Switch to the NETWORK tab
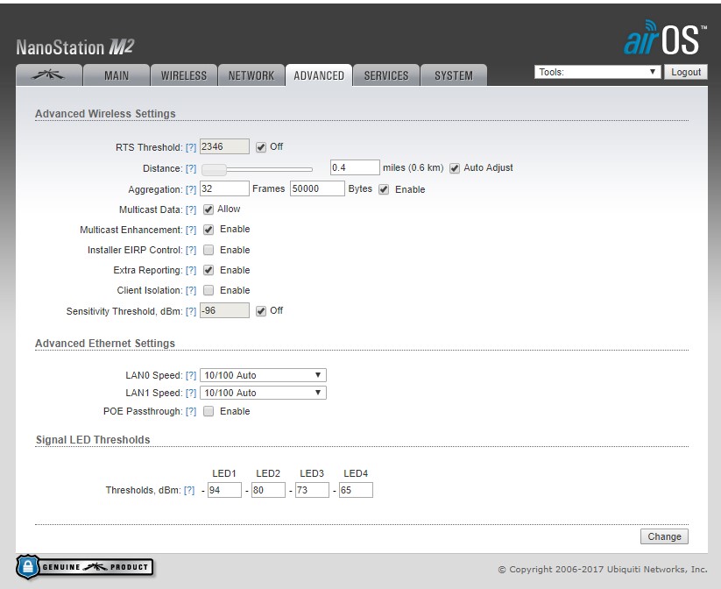 tap(251, 75)
